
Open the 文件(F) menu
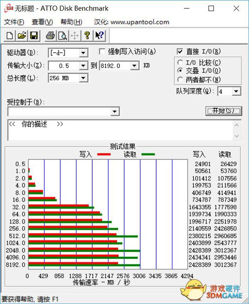14,22
